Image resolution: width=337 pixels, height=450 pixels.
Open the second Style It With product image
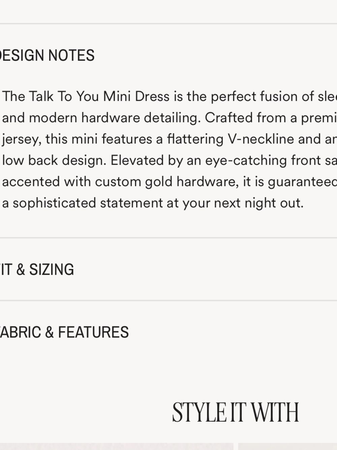(287, 447)
